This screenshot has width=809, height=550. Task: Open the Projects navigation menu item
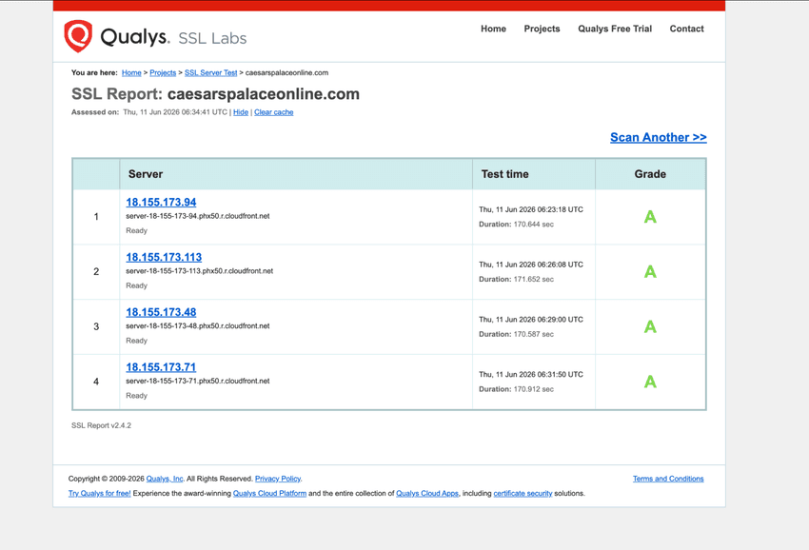542,29
